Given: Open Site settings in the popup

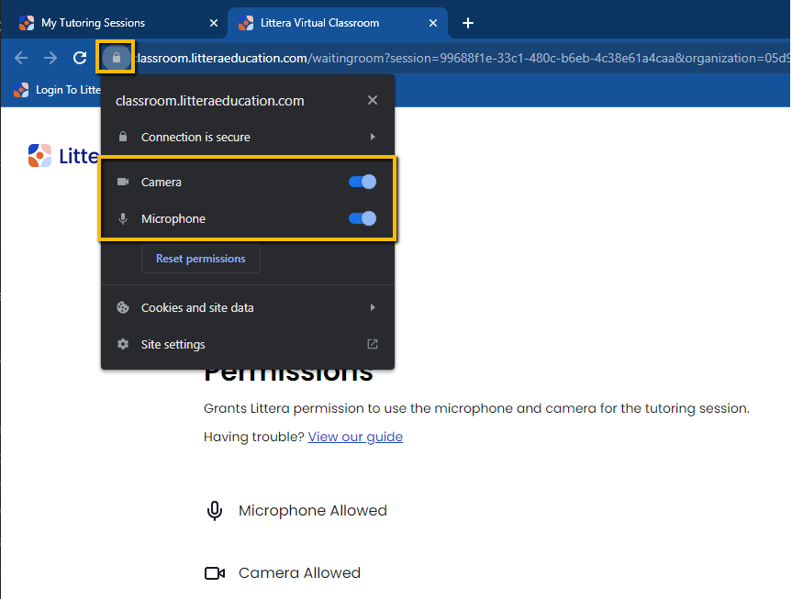Looking at the screenshot, I should [x=248, y=345].
